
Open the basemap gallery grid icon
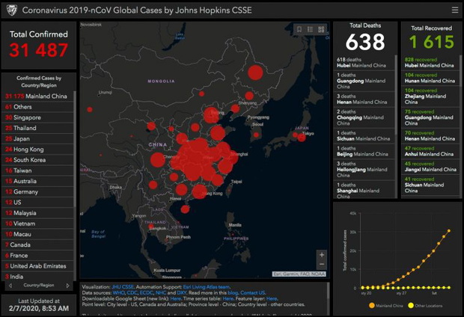(x=321, y=29)
